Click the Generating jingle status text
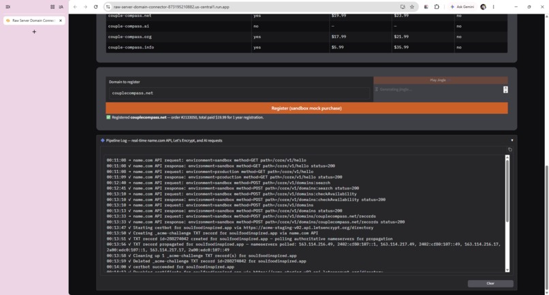549x295 pixels. pyautogui.click(x=396, y=90)
